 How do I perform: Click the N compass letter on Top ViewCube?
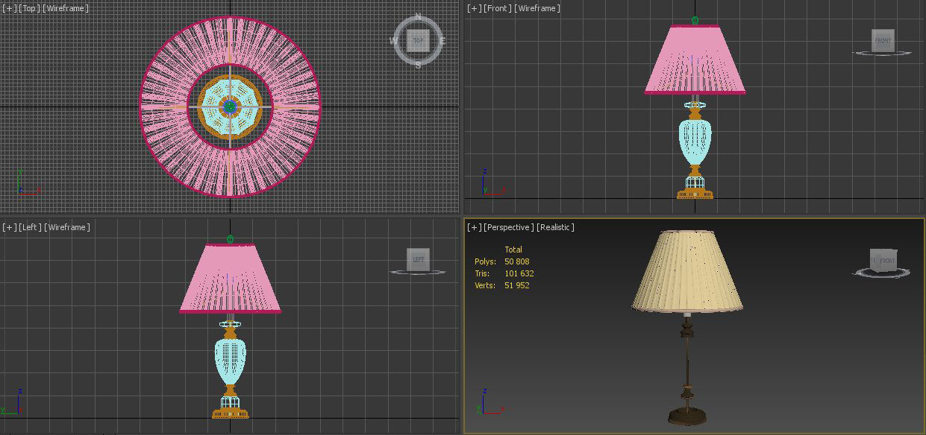point(418,16)
